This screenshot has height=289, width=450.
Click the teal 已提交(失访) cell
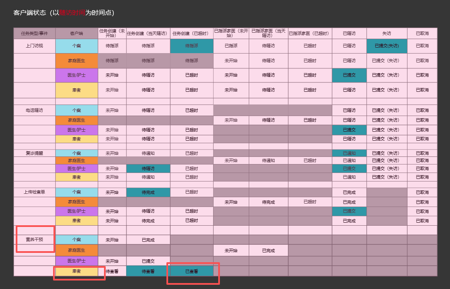coord(387,46)
